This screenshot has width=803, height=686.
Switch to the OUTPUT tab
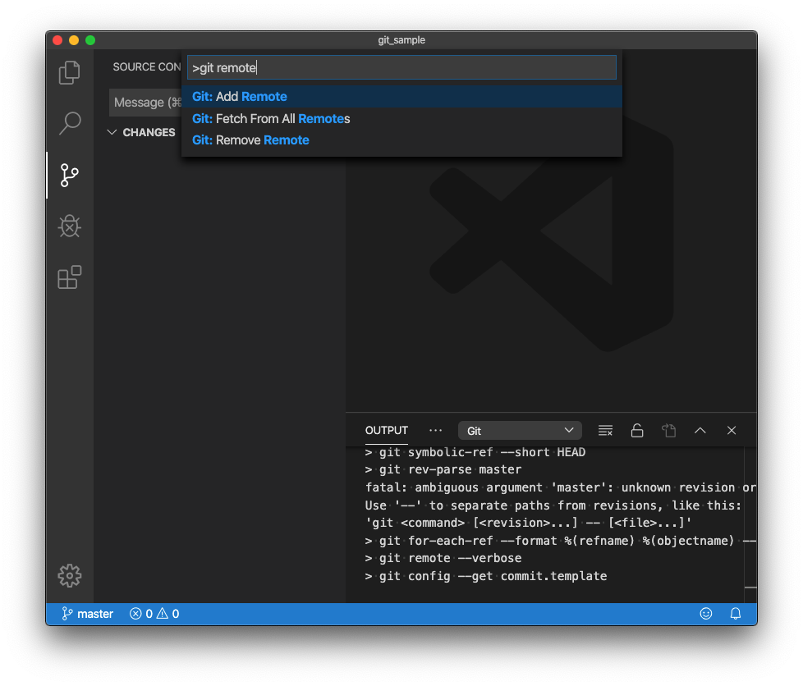386,431
